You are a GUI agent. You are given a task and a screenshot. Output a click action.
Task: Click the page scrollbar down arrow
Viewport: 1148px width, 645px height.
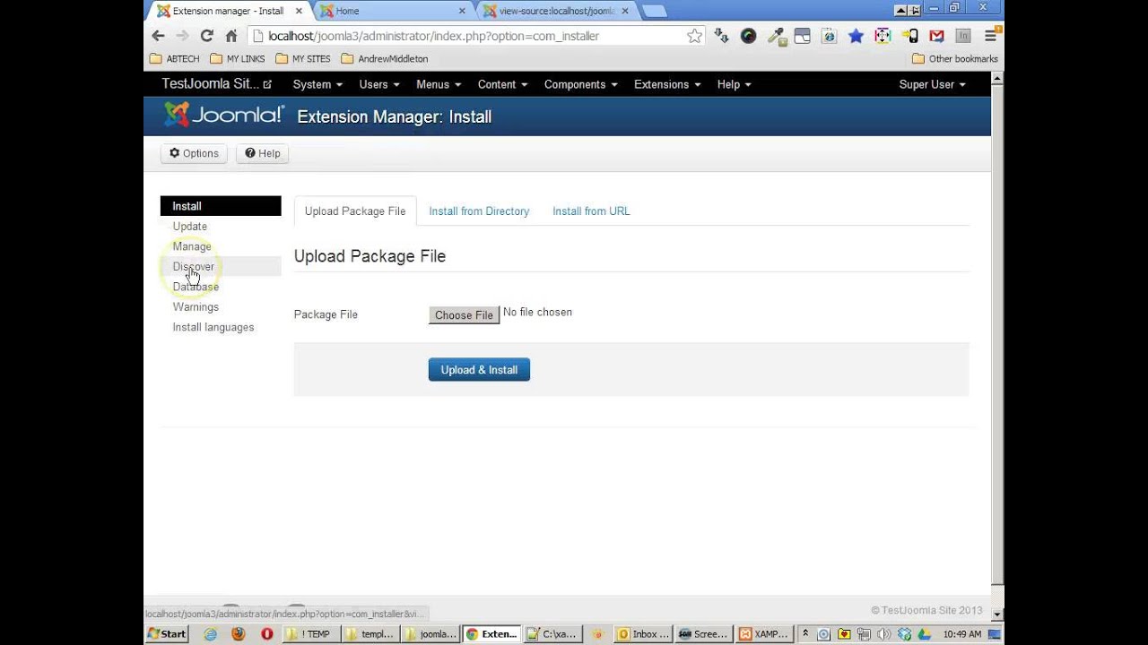997,615
